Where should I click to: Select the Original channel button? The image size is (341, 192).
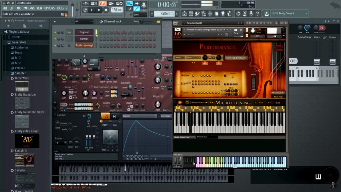[84, 32]
